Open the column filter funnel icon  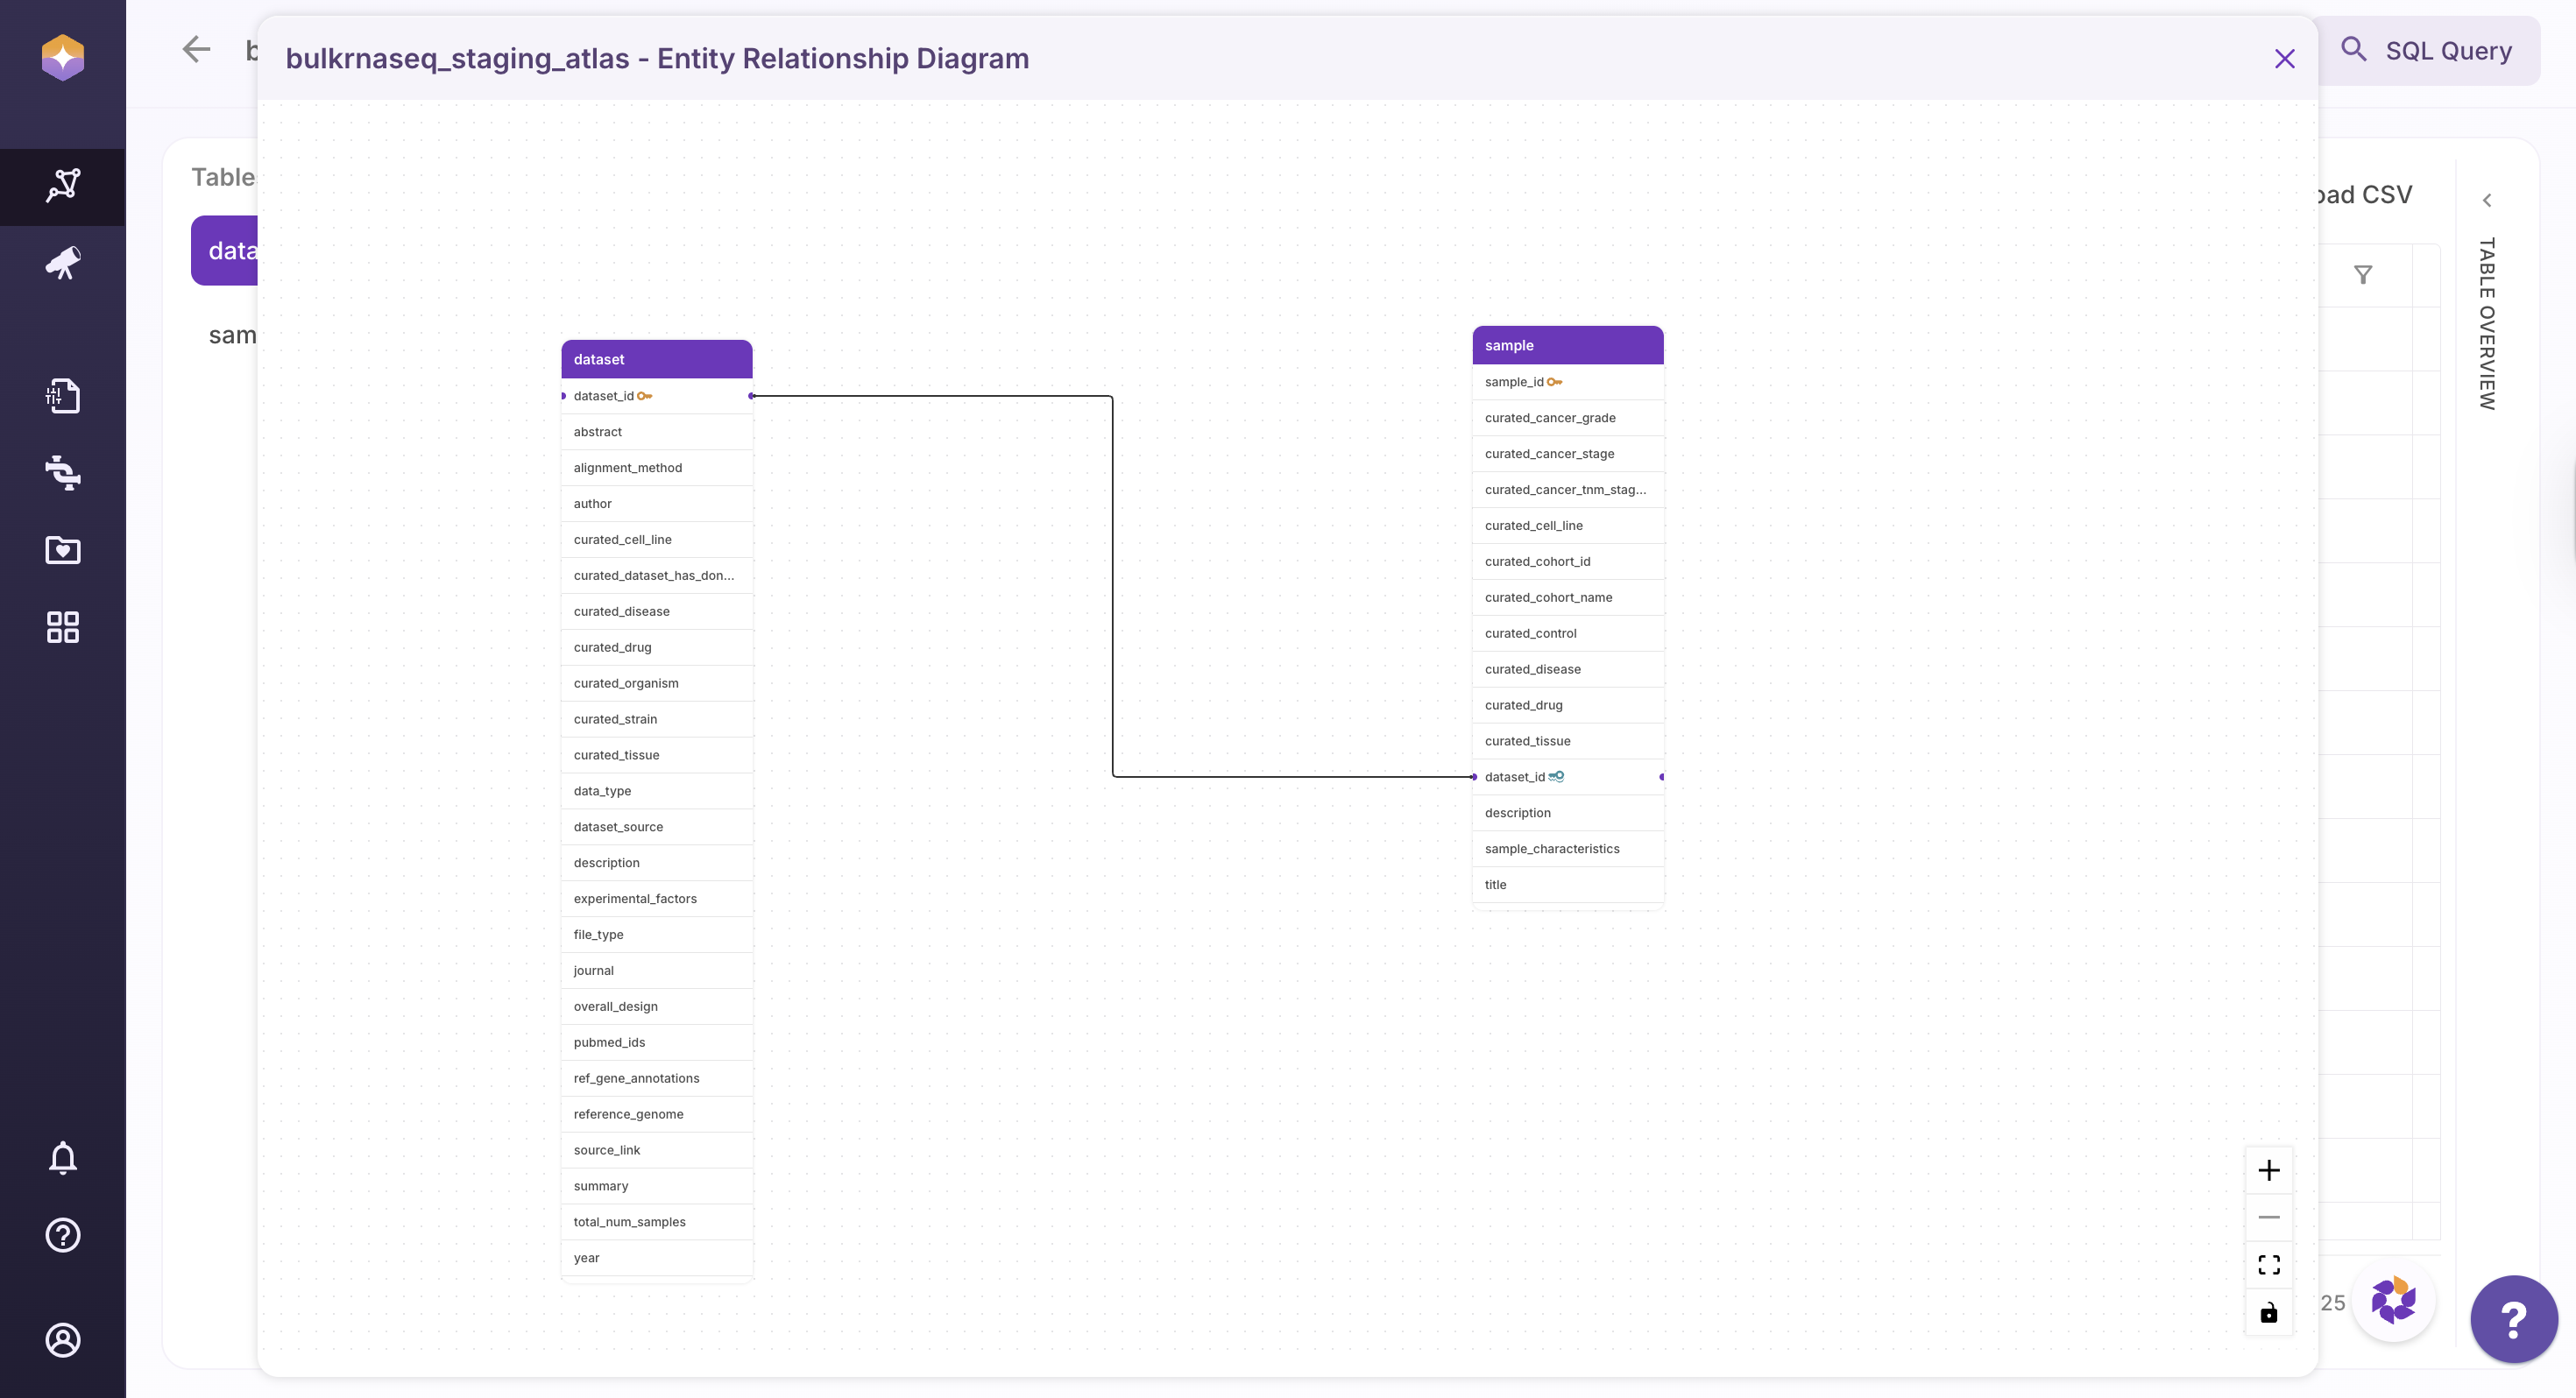(2363, 274)
